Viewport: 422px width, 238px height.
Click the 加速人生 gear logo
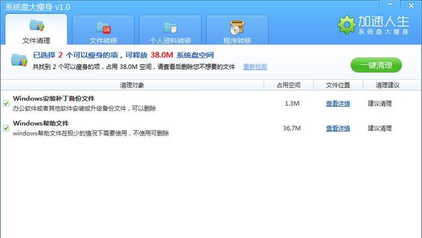[x=346, y=25]
